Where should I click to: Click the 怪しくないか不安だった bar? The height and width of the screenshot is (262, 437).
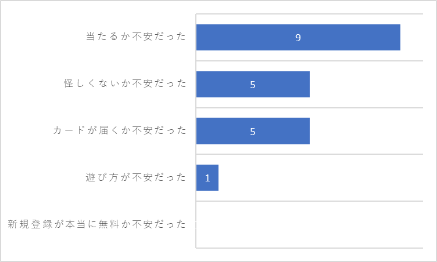pos(253,84)
